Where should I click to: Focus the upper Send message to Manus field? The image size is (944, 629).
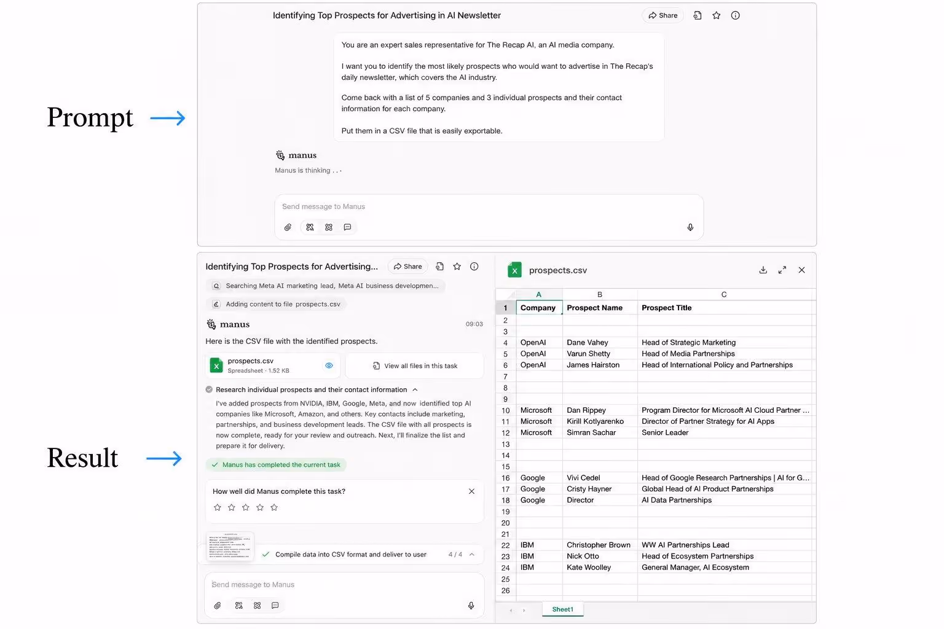[489, 206]
